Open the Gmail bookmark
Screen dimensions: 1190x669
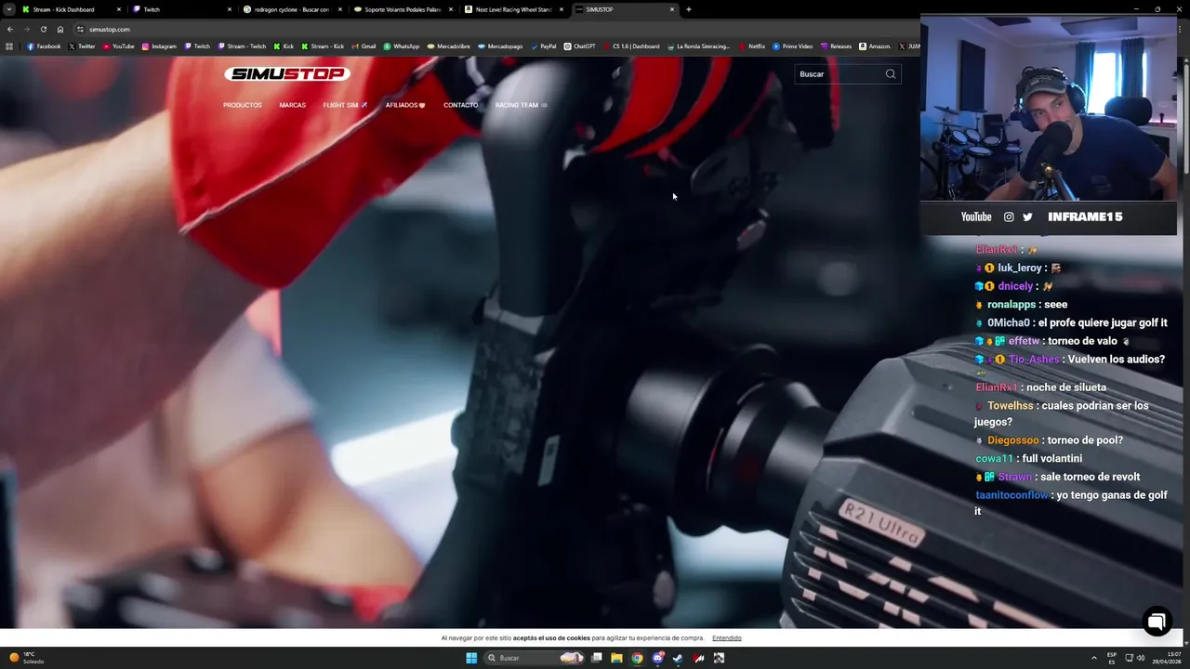click(364, 46)
